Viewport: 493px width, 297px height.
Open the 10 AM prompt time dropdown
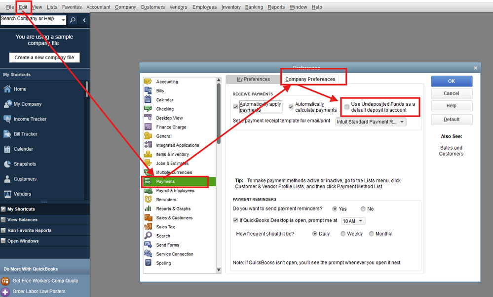coord(353,221)
